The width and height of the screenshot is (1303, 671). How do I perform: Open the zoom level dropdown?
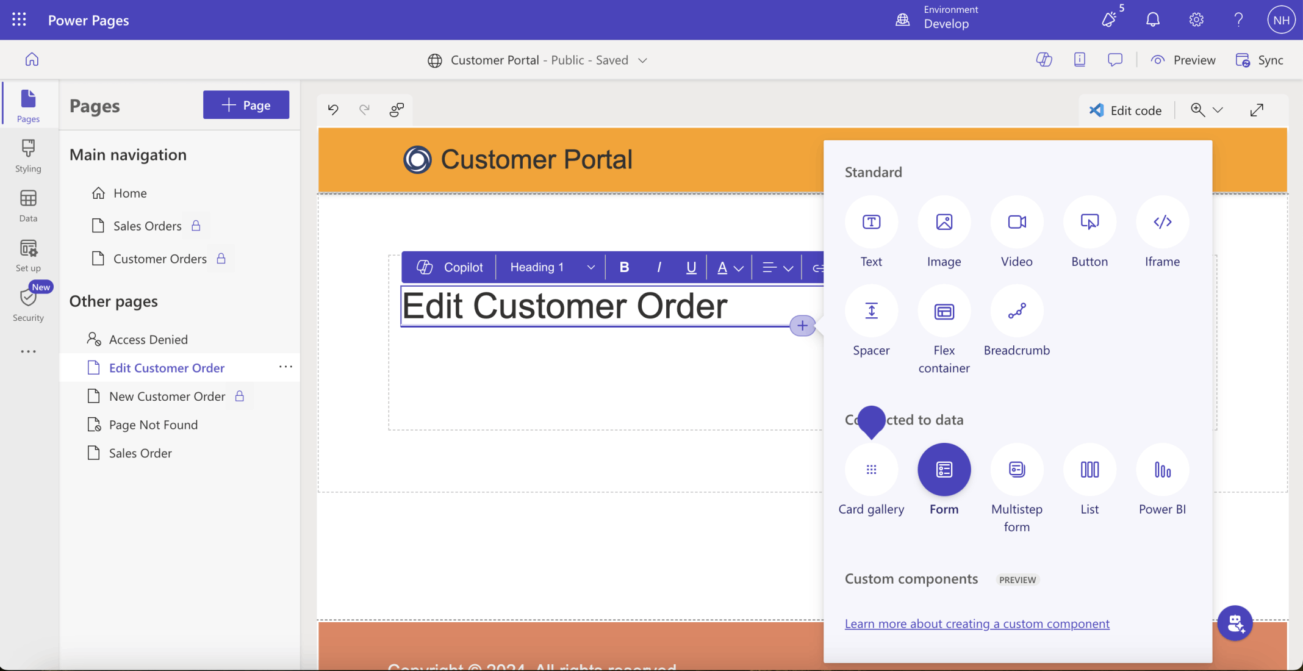tap(1218, 110)
